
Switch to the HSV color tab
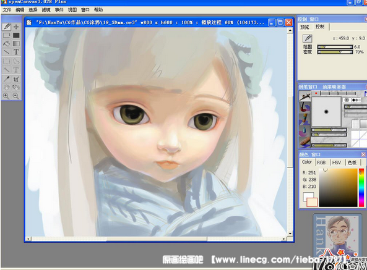tap(337, 162)
